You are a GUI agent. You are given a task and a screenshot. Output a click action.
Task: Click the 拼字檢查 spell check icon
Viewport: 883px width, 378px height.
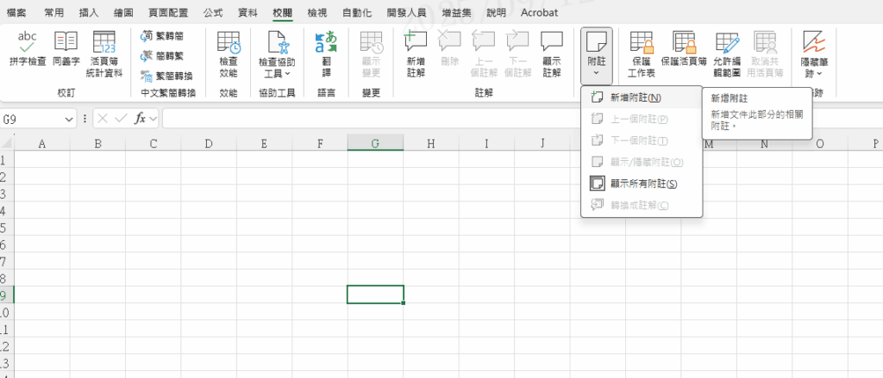click(28, 49)
